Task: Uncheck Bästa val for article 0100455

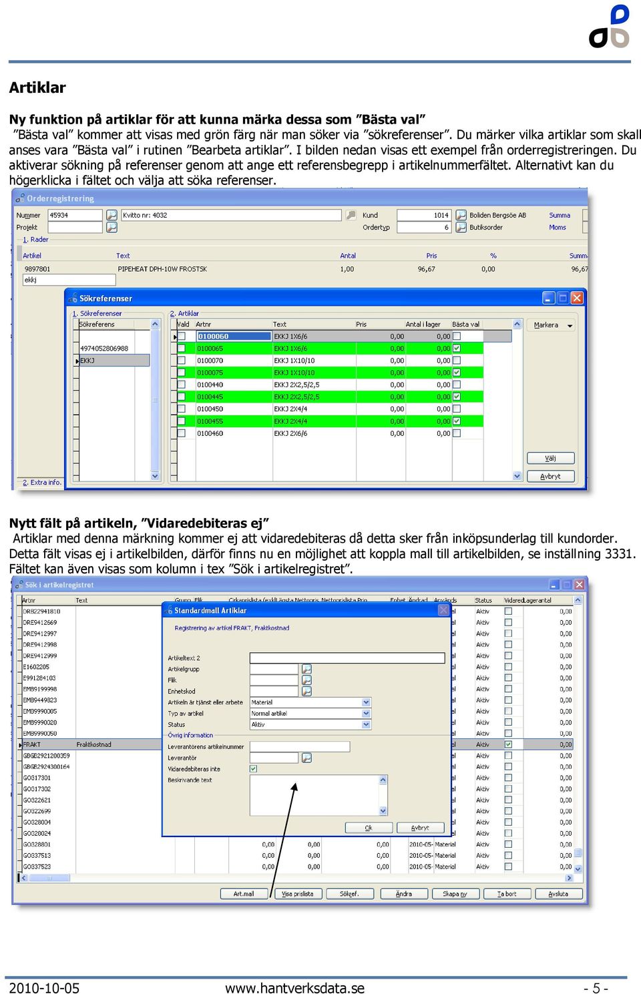Action: (x=457, y=421)
